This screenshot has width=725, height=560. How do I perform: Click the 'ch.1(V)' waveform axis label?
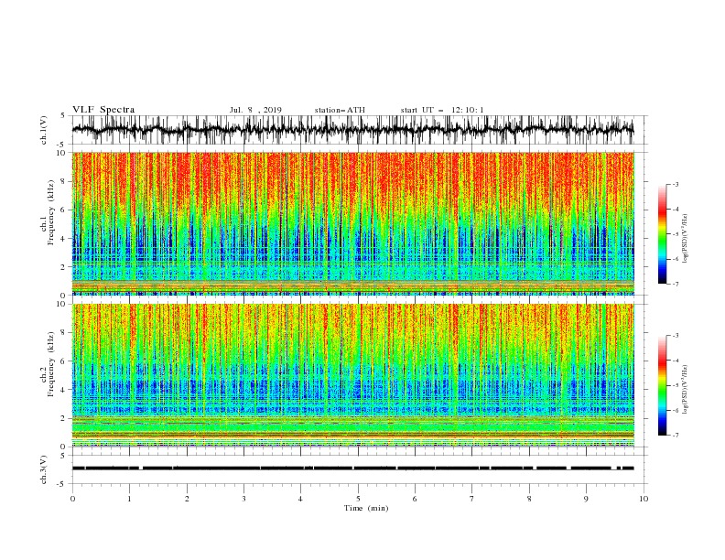click(44, 130)
